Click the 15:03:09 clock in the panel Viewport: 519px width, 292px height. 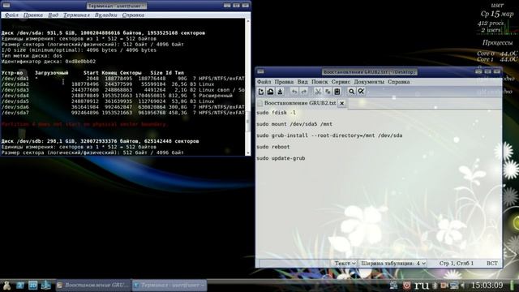[487, 285]
